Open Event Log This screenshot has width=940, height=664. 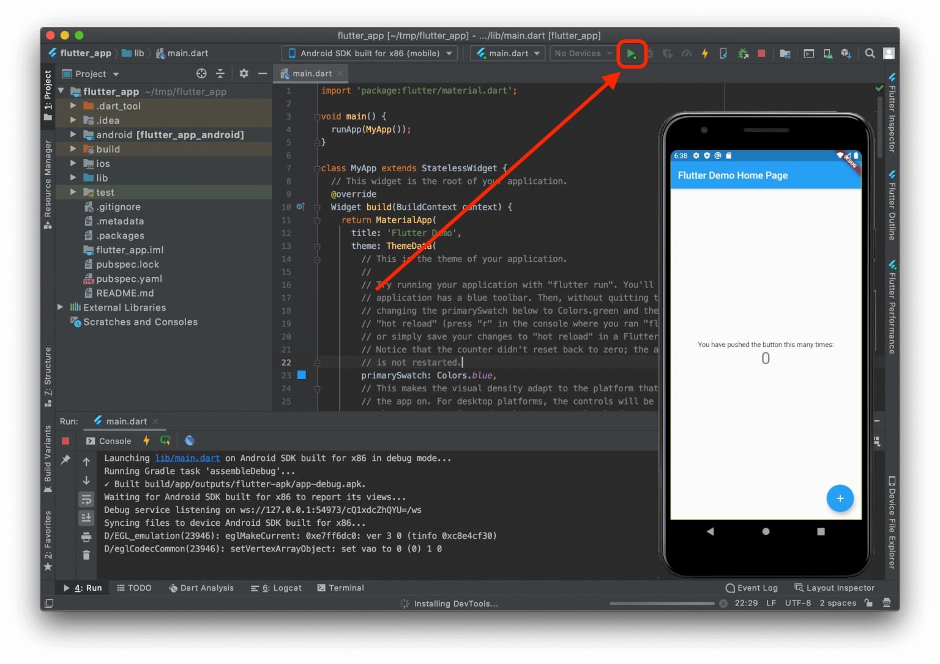point(752,588)
